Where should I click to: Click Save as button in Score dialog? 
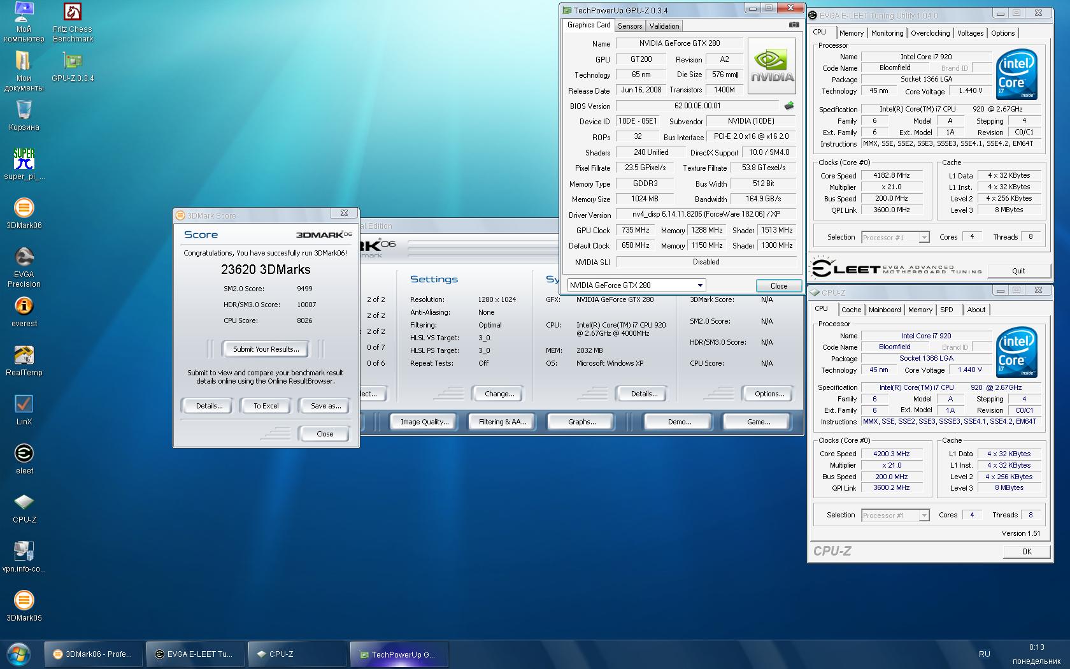coord(325,406)
